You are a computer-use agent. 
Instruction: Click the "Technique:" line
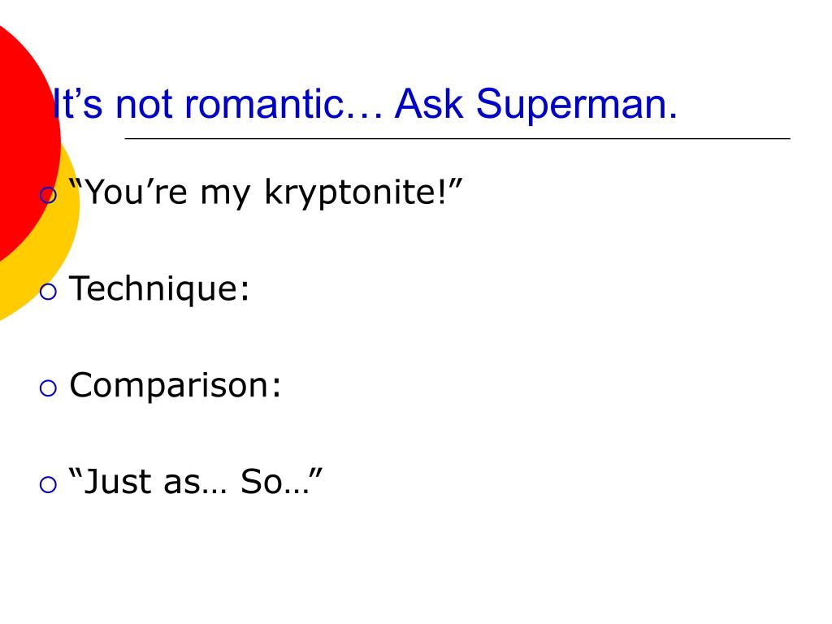(159, 288)
